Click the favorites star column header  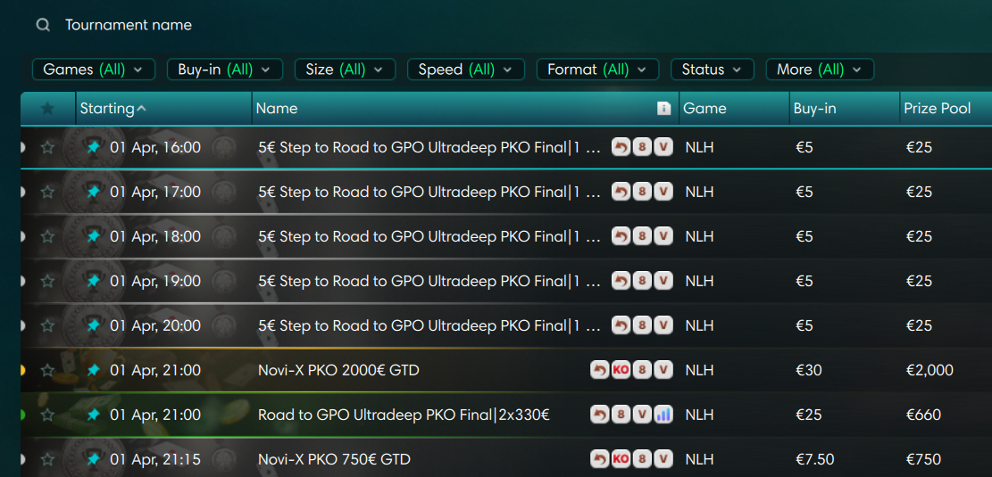pyautogui.click(x=48, y=109)
